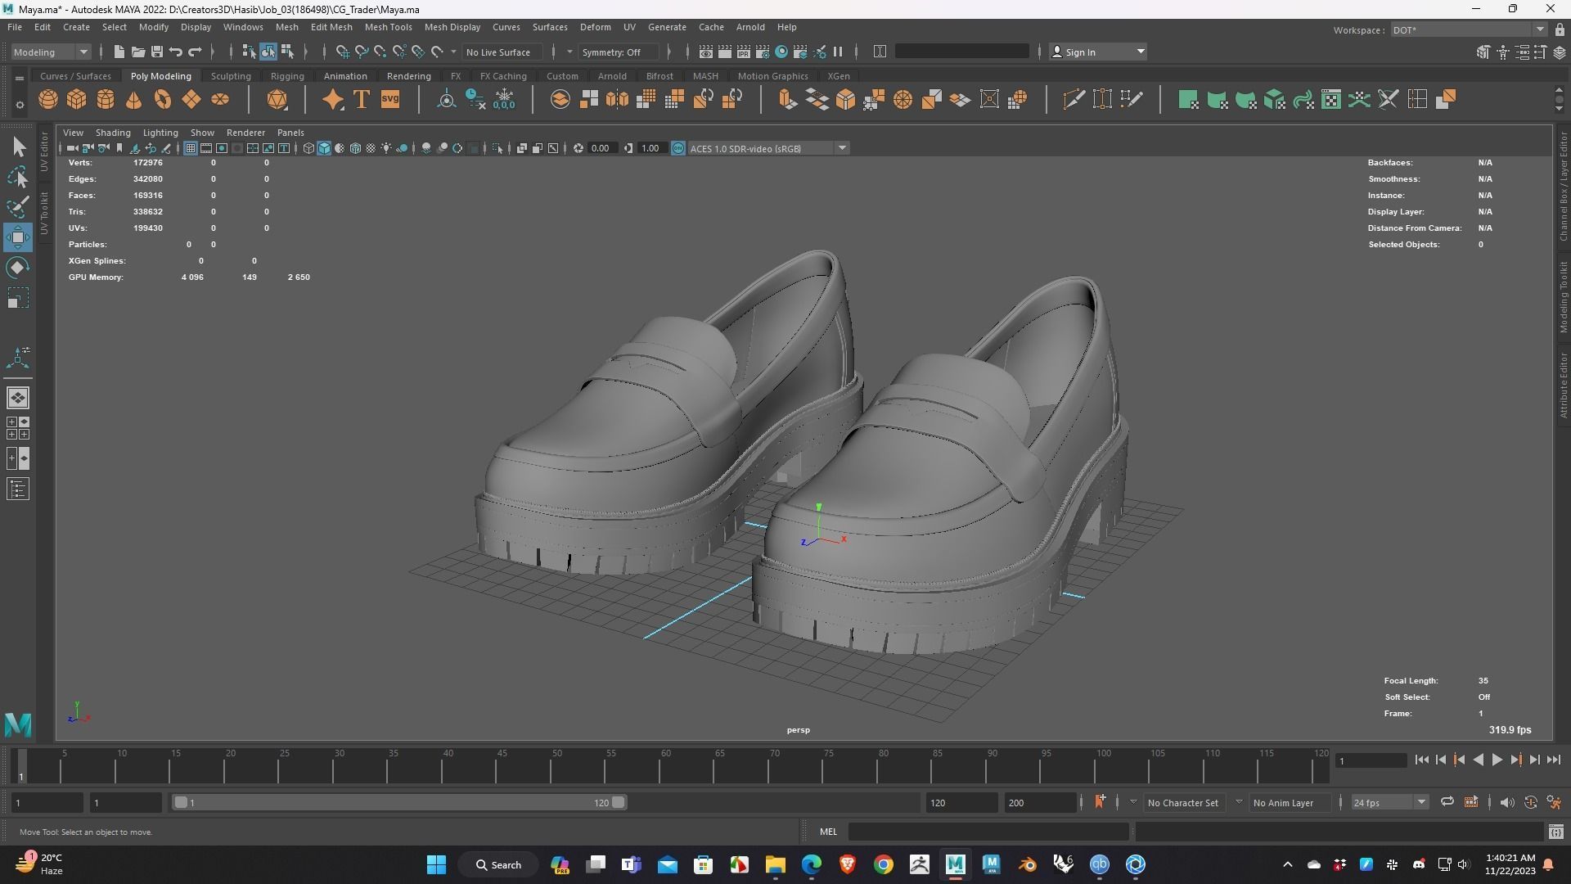Click the Save Scene icon
1571x884 pixels.
[157, 52]
